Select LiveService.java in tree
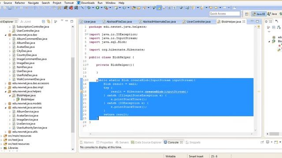The height and width of the screenshot is (158, 282). pos(26,124)
